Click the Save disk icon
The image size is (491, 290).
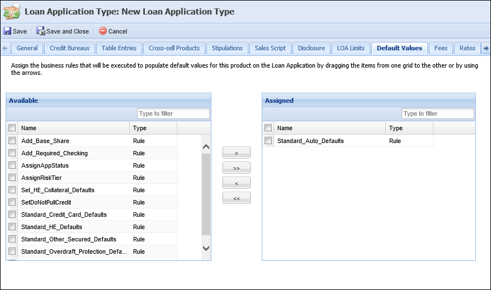(7, 31)
